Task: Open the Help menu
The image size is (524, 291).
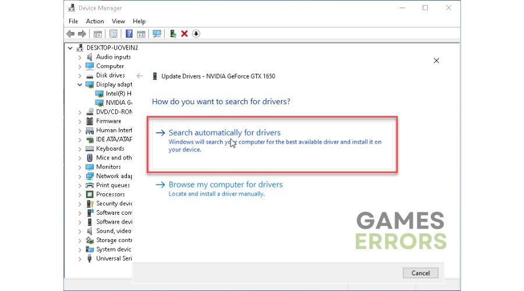Action: pyautogui.click(x=139, y=21)
